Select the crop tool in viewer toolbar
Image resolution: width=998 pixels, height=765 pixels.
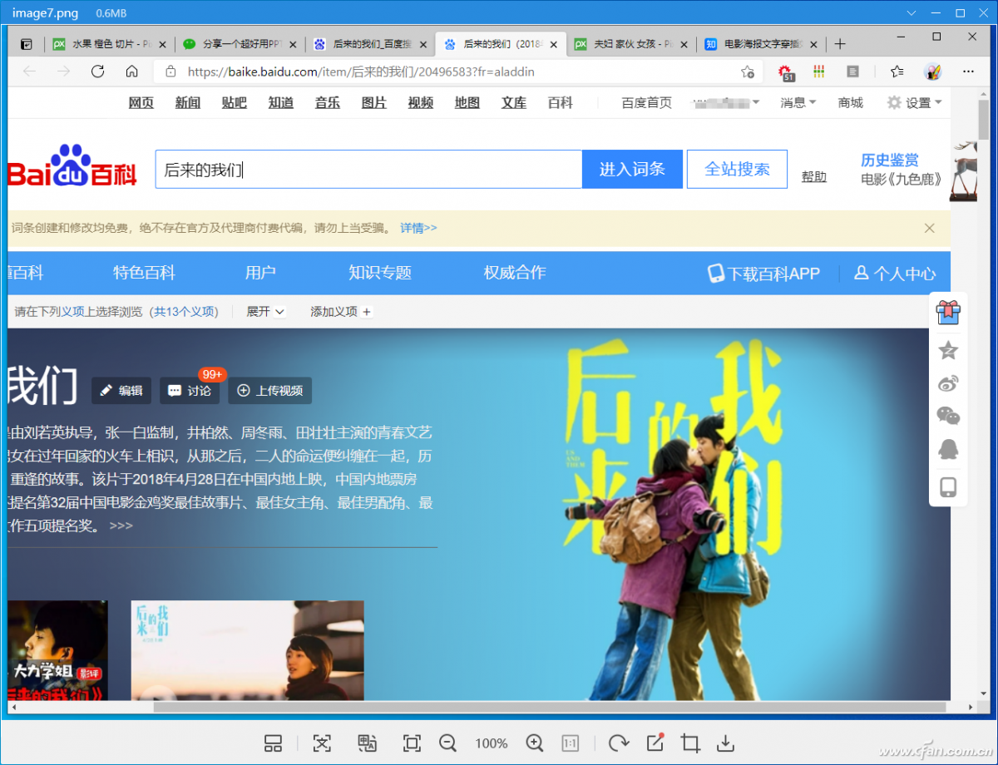[690, 743]
